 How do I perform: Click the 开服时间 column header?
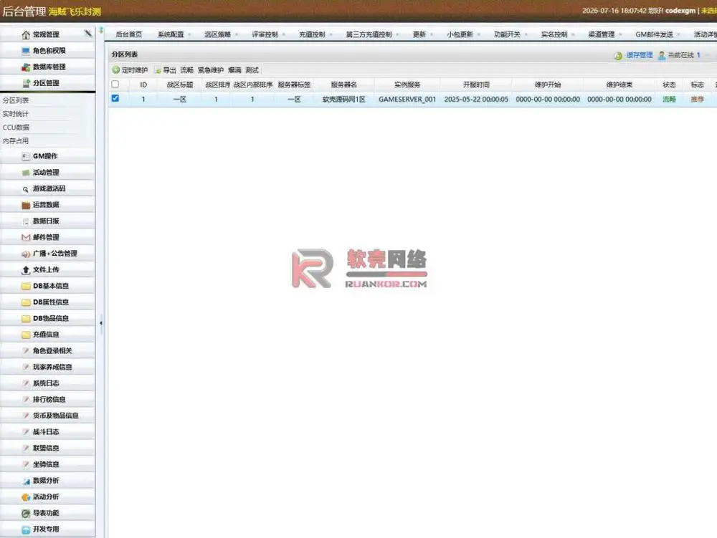pos(476,85)
